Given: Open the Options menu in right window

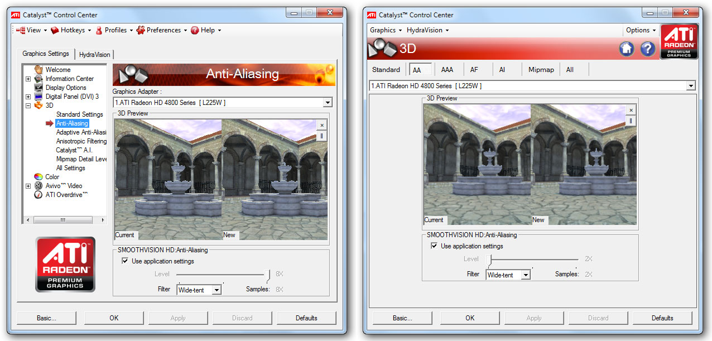Looking at the screenshot, I should [641, 30].
